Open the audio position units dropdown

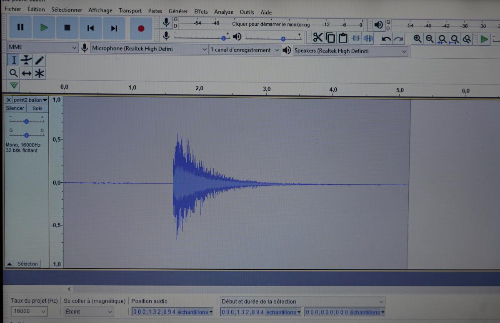tap(210, 312)
